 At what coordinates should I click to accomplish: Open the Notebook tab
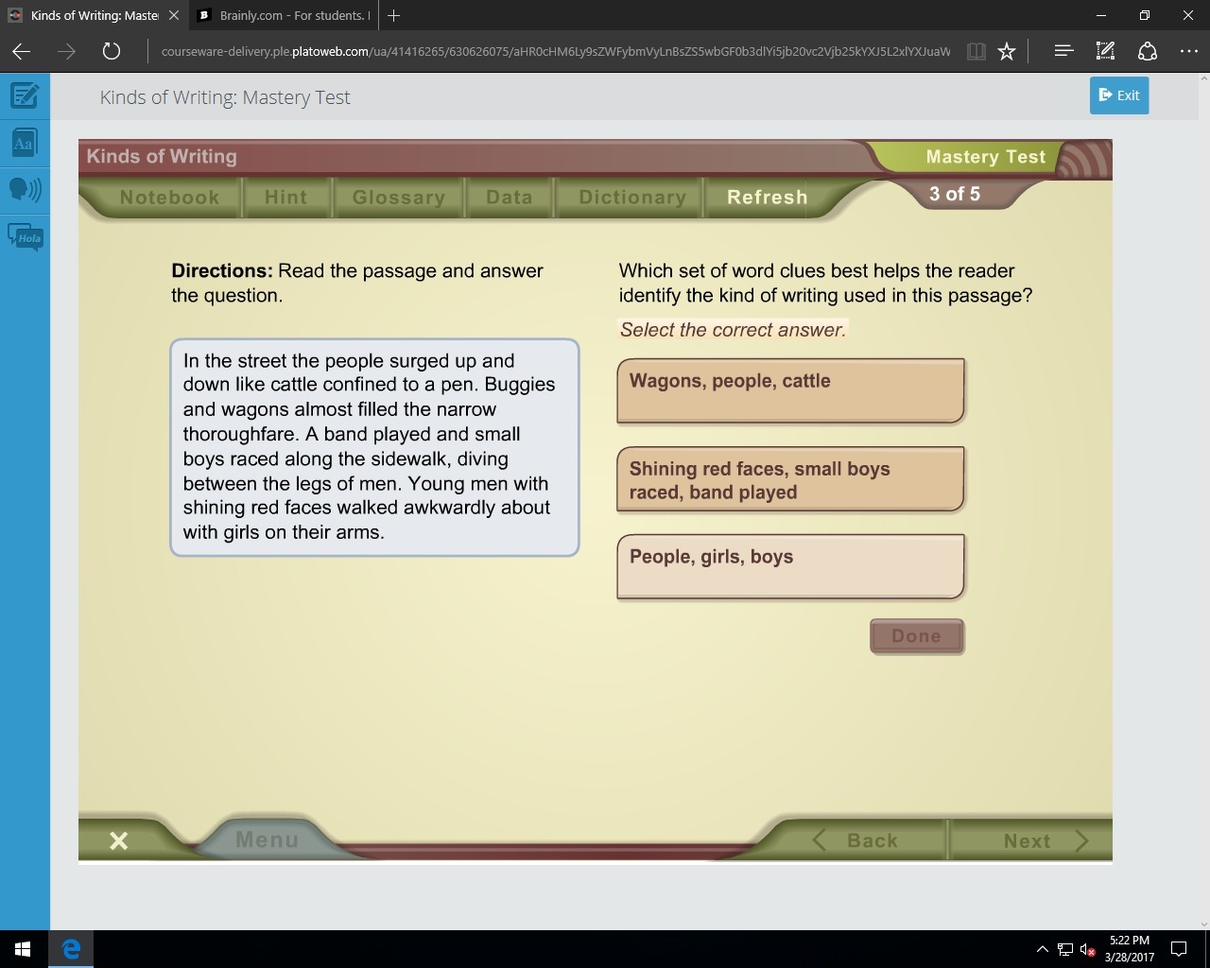(169, 198)
